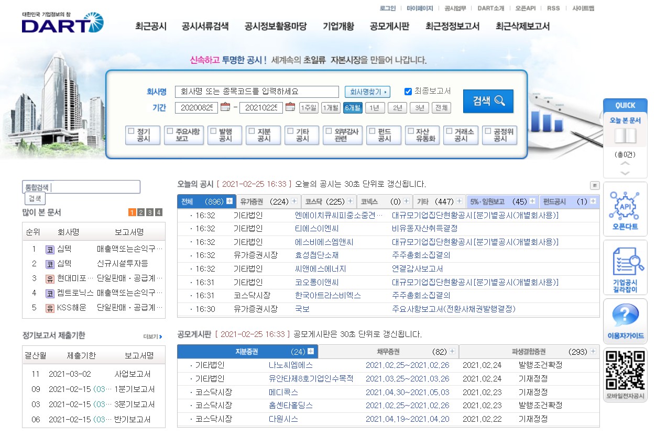Image resolution: width=656 pixels, height=438 pixels.
Task: Click the blue 검색 search button
Action: point(488,101)
